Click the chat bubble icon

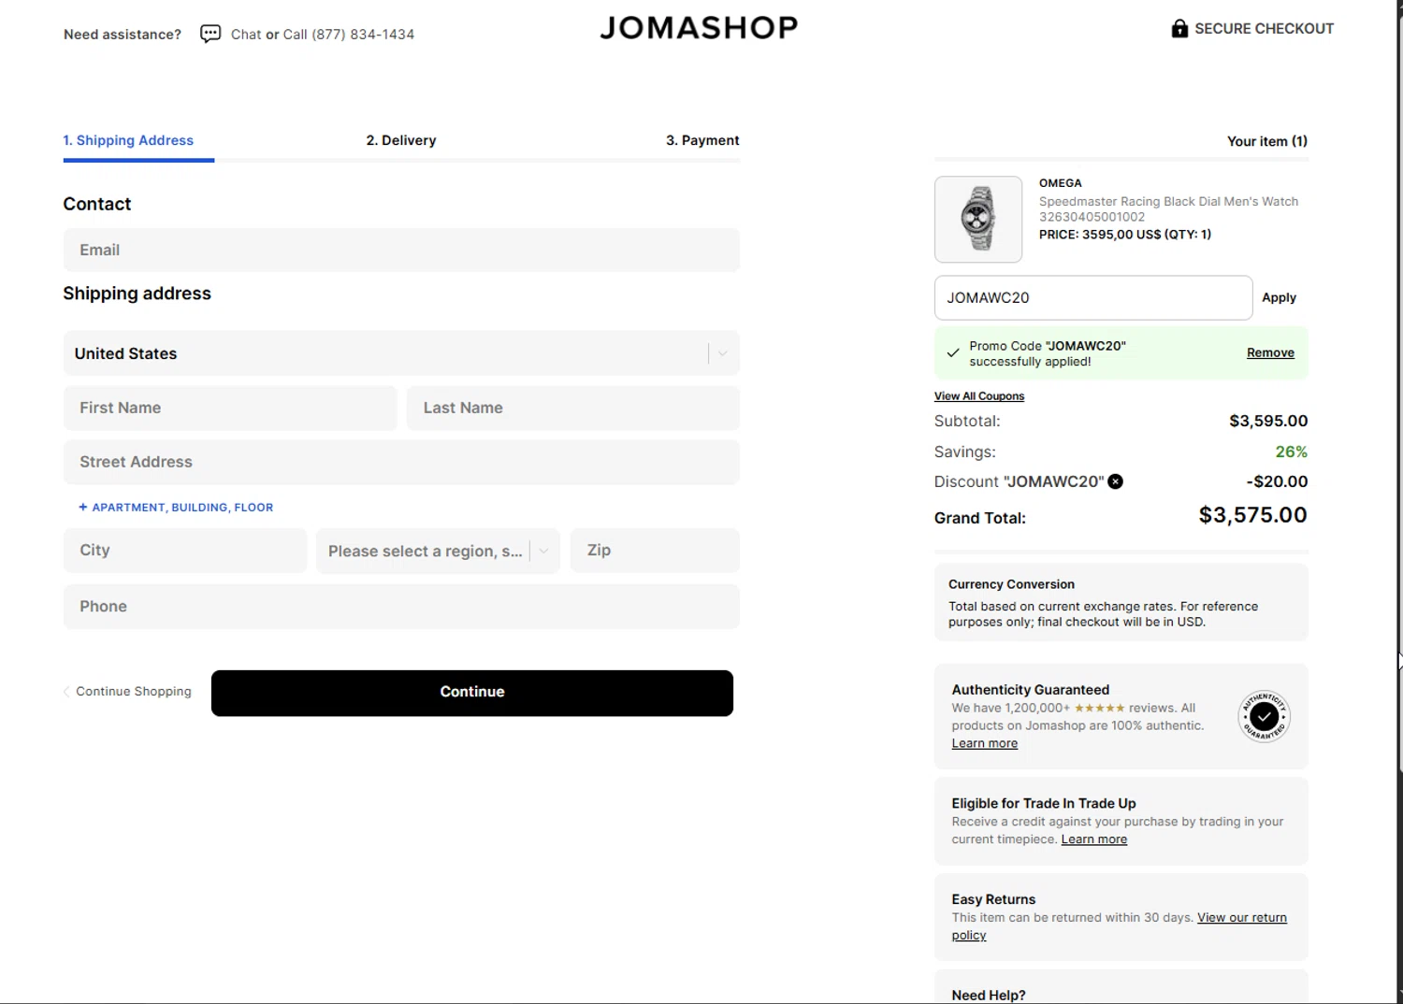click(210, 34)
